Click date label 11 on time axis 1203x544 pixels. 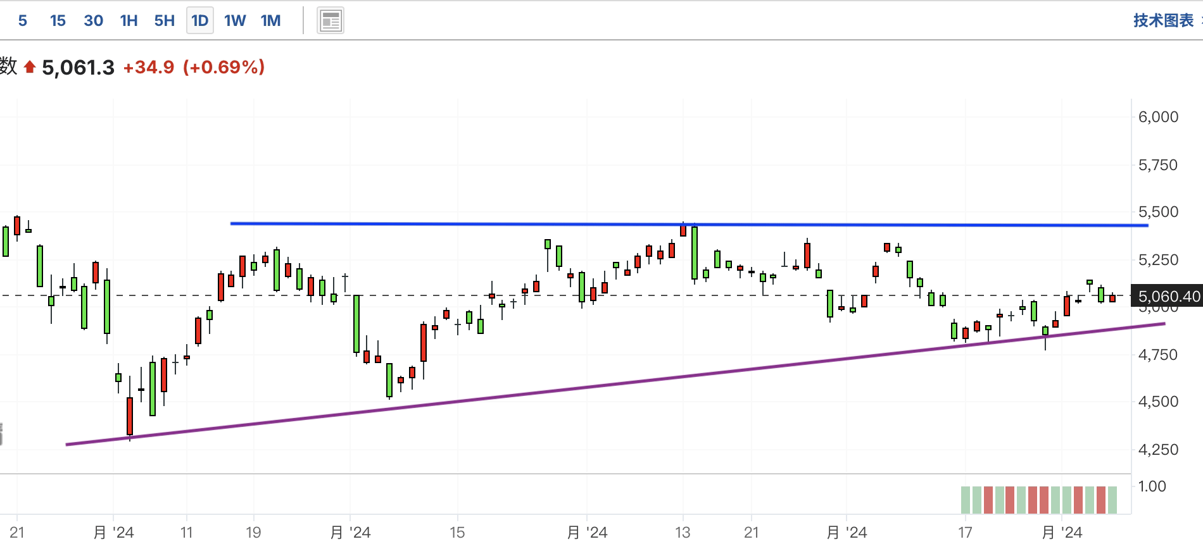coord(186,533)
